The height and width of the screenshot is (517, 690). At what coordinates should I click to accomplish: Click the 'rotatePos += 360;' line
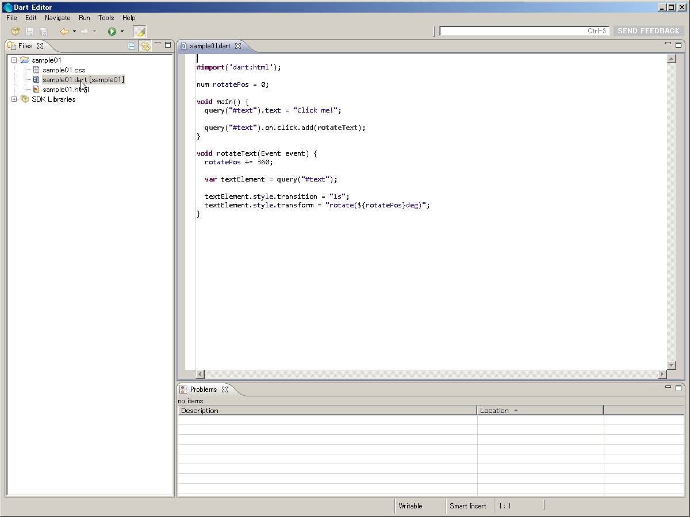(x=239, y=162)
